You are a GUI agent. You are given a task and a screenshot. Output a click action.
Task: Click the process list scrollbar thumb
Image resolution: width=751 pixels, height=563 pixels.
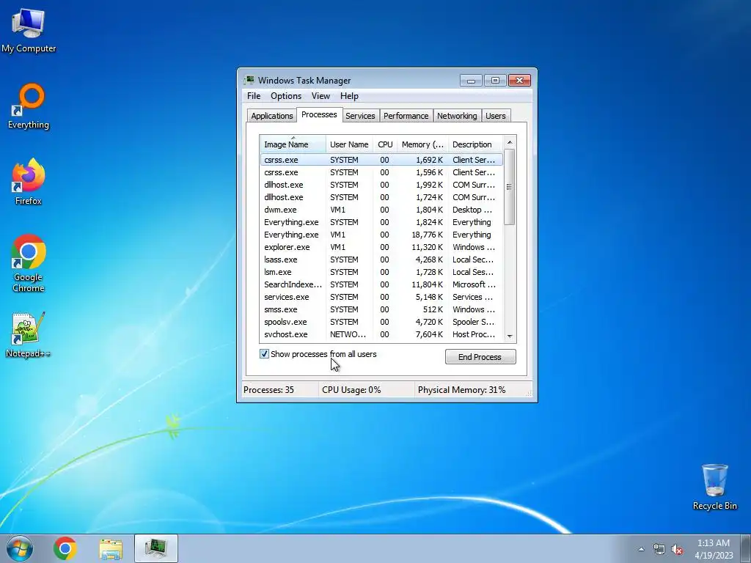point(510,187)
